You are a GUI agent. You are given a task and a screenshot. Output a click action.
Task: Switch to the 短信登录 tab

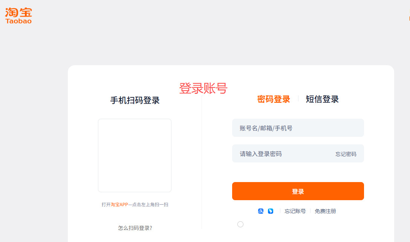322,99
